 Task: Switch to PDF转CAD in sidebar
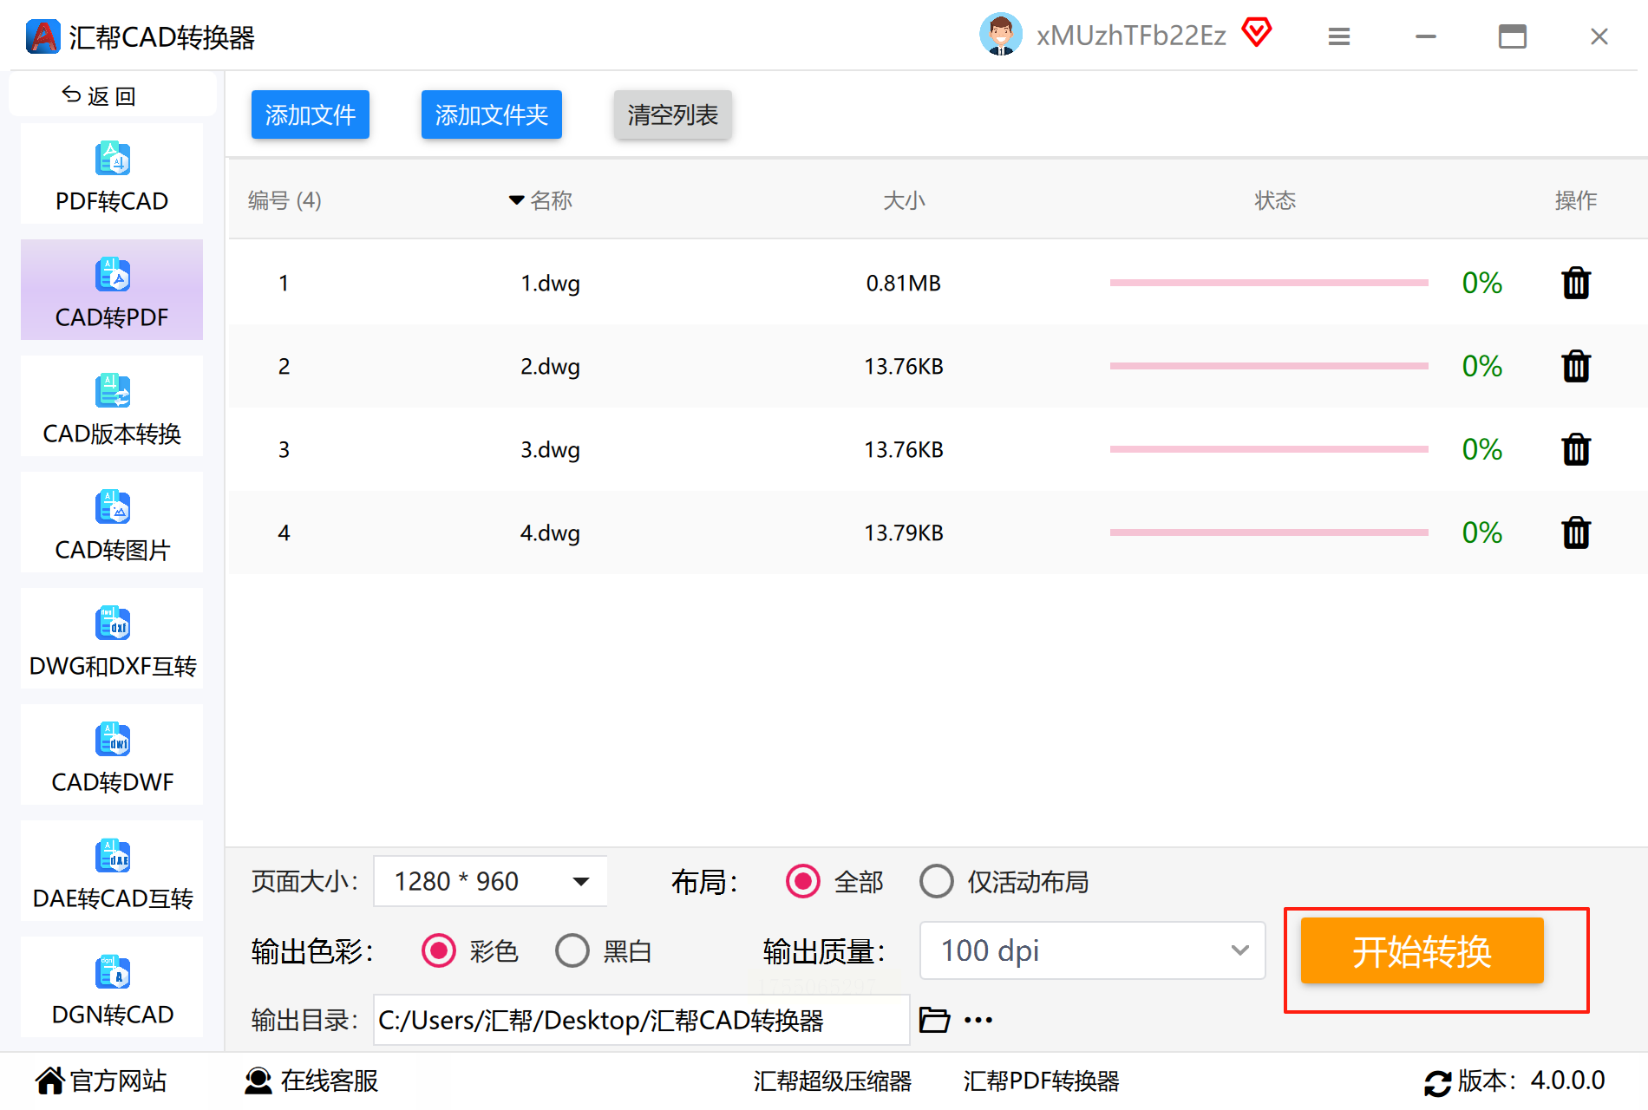point(112,174)
